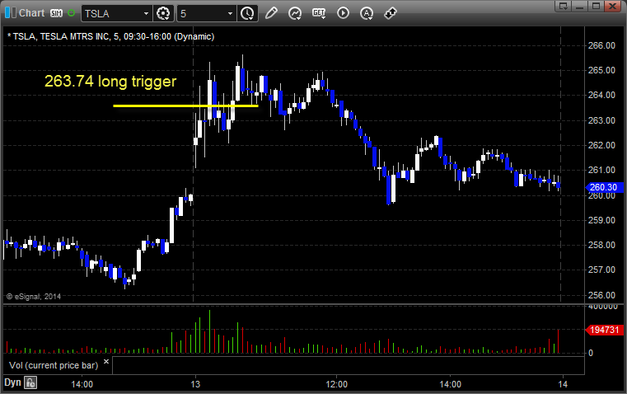Click the 263.00 price axis label

pos(601,120)
